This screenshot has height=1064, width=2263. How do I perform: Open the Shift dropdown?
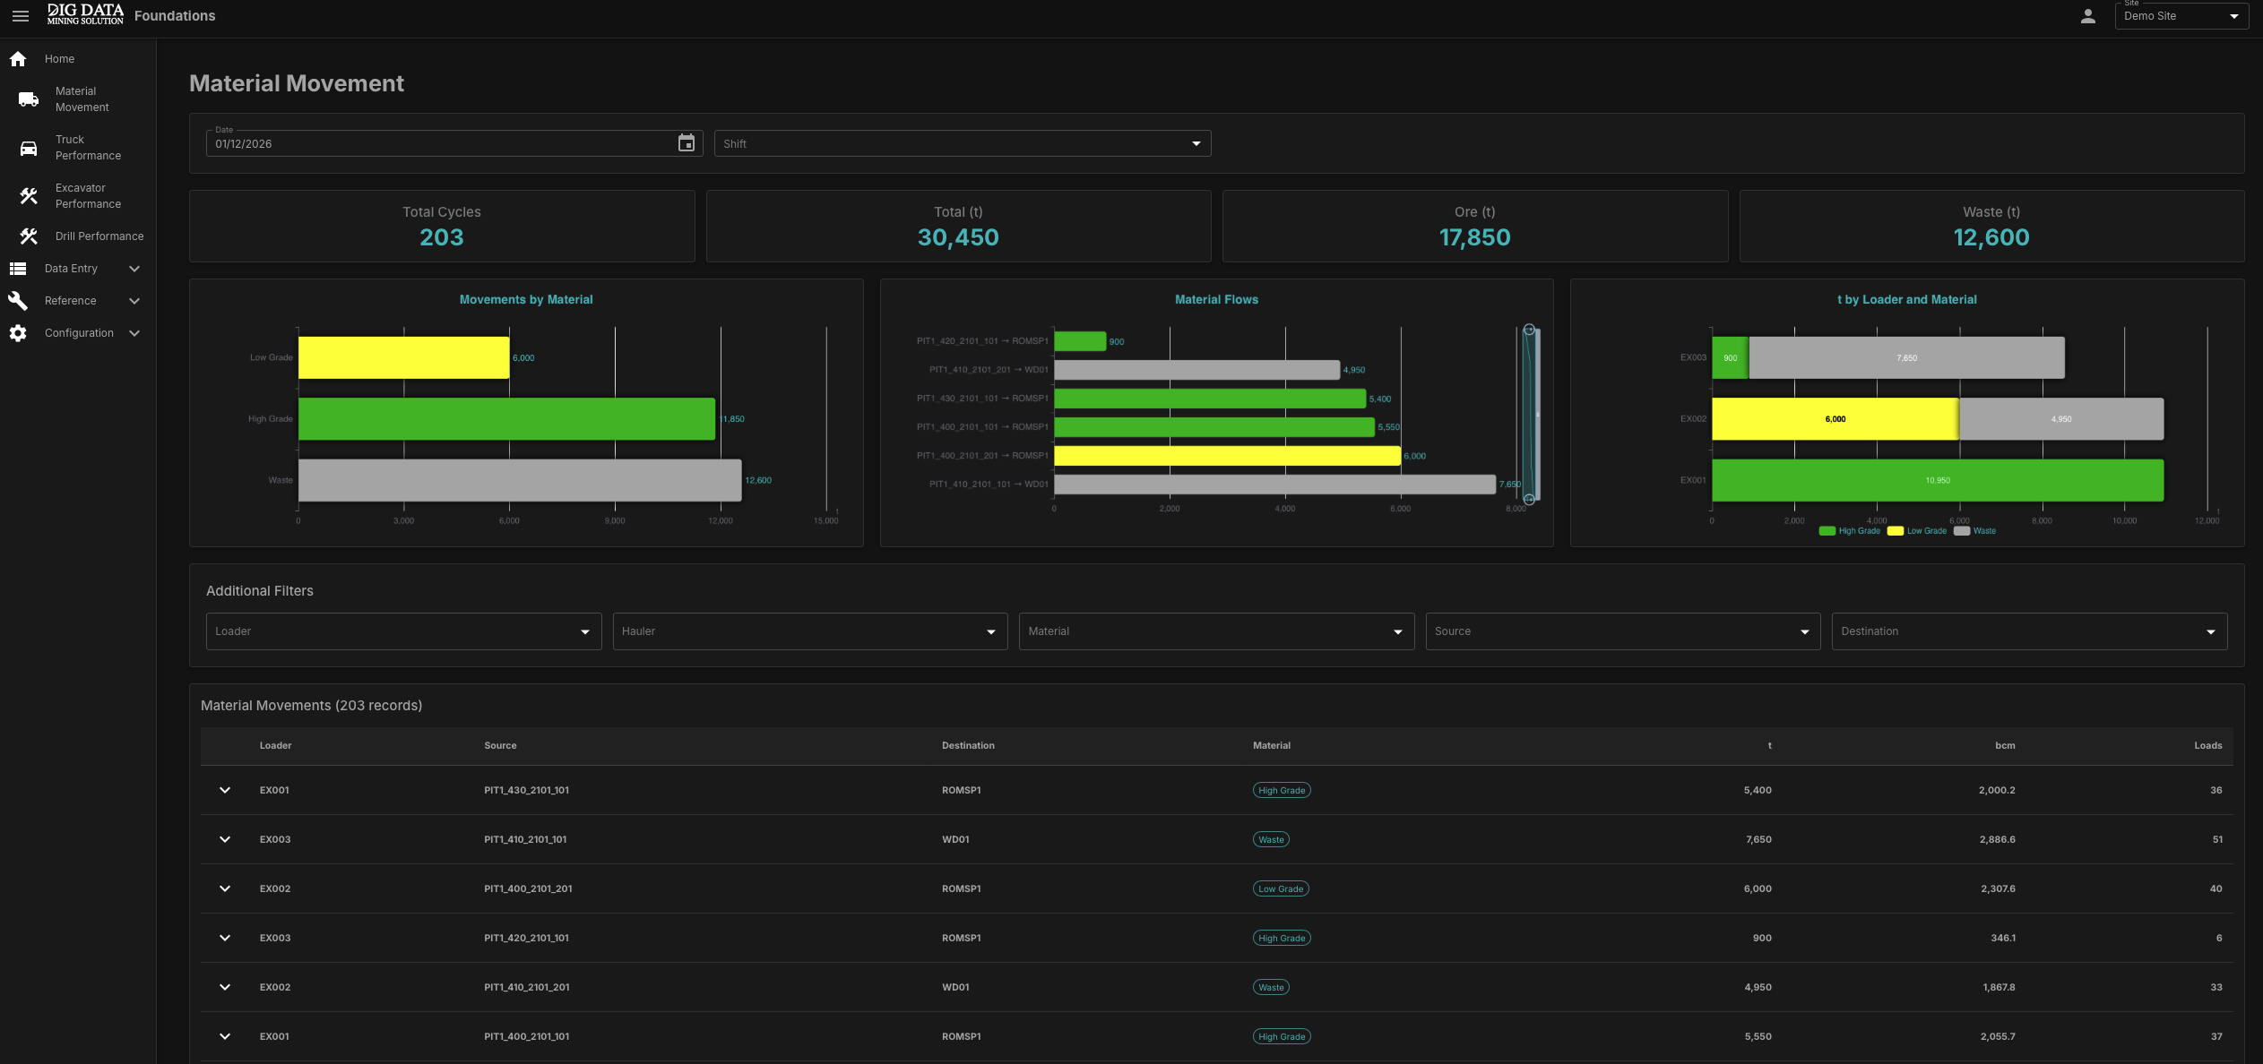pyautogui.click(x=963, y=143)
